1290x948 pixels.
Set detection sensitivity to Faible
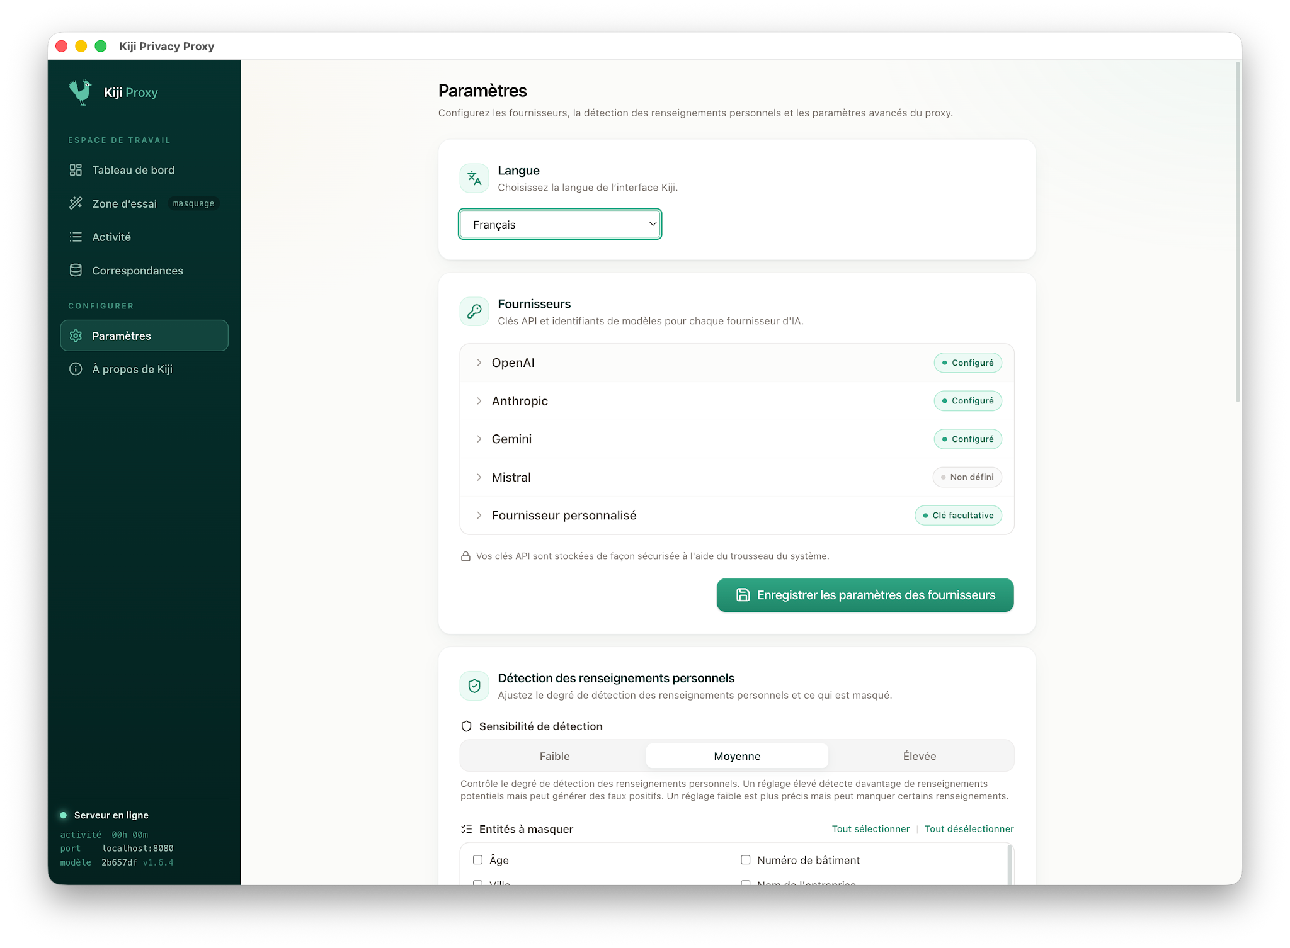point(554,756)
